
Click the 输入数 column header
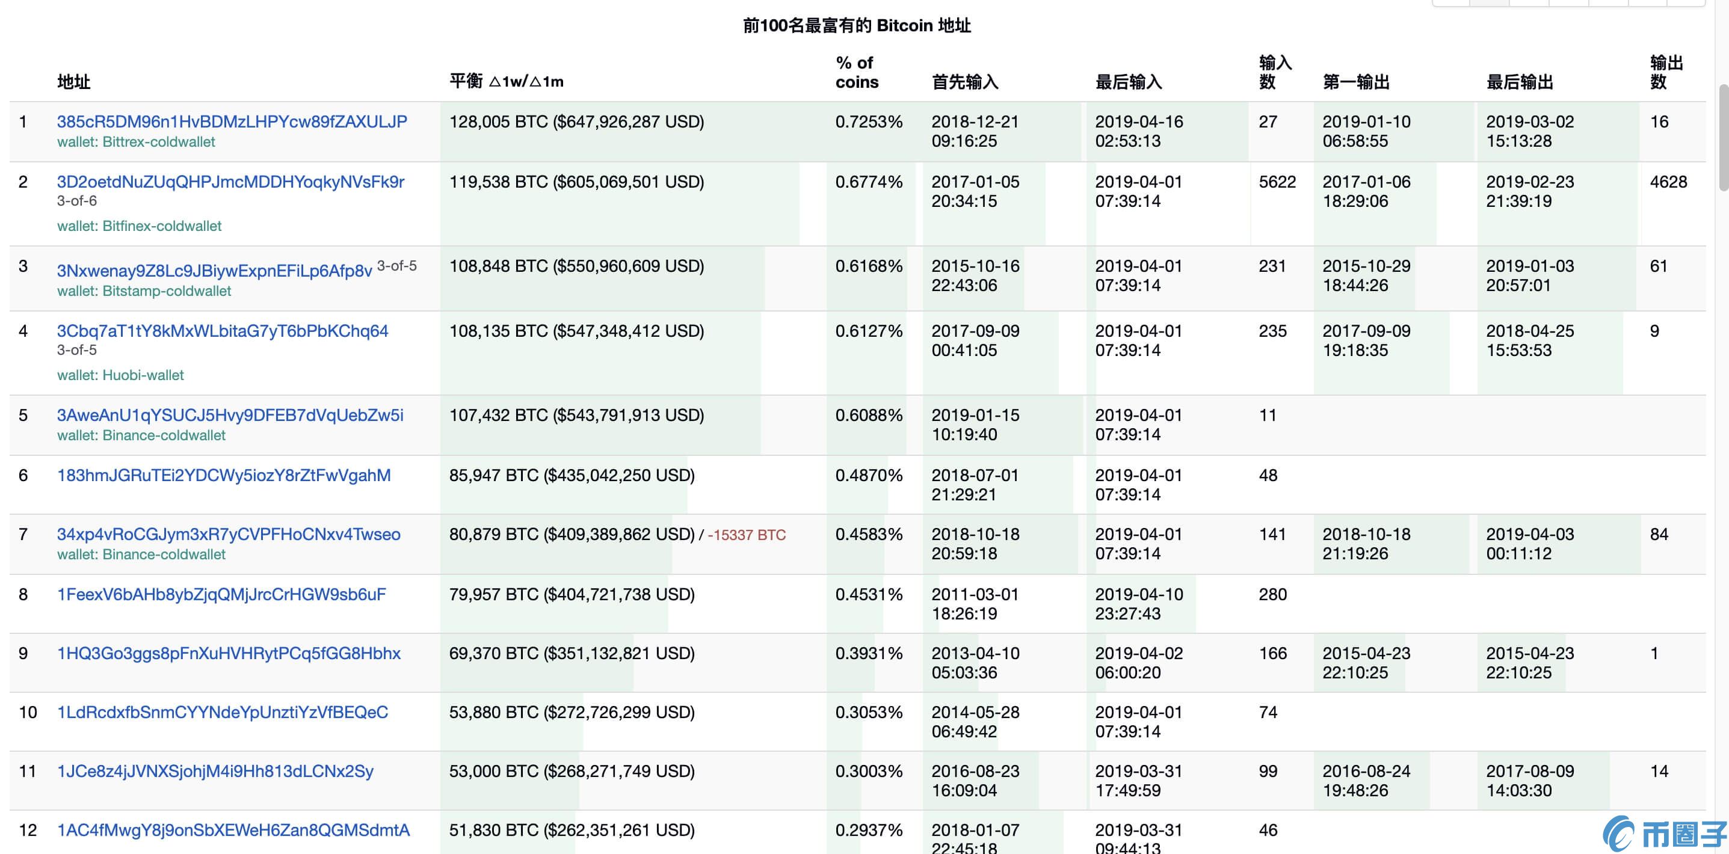[x=1275, y=72]
